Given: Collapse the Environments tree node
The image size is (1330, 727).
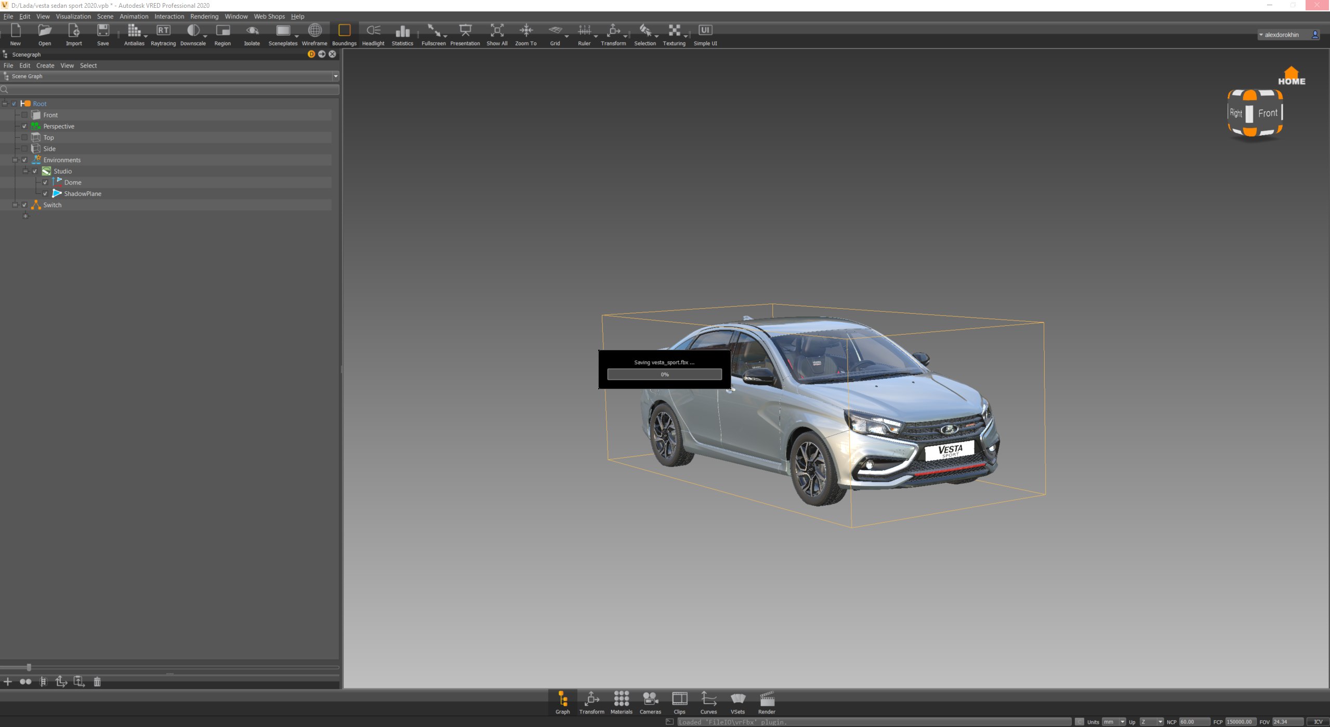Looking at the screenshot, I should [15, 160].
